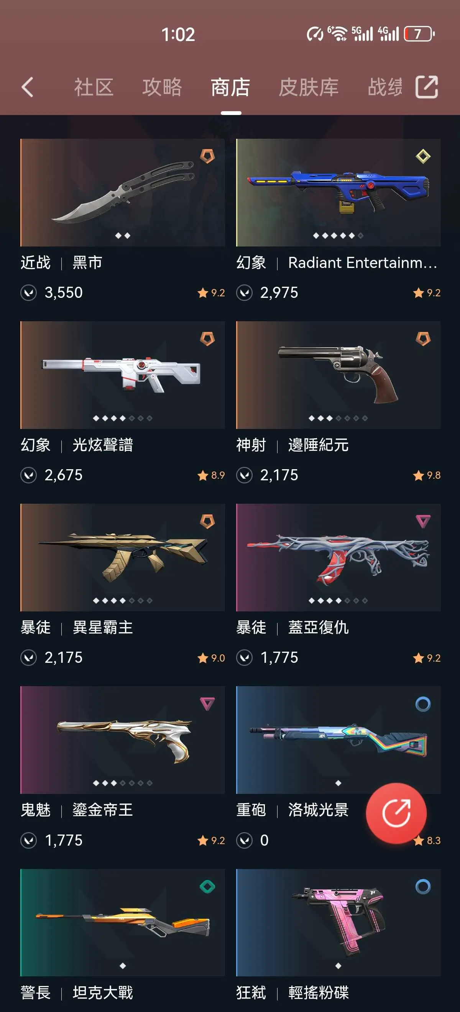Tap the blue circle tier icon on 洛城光景
460x1012 pixels.
423,704
